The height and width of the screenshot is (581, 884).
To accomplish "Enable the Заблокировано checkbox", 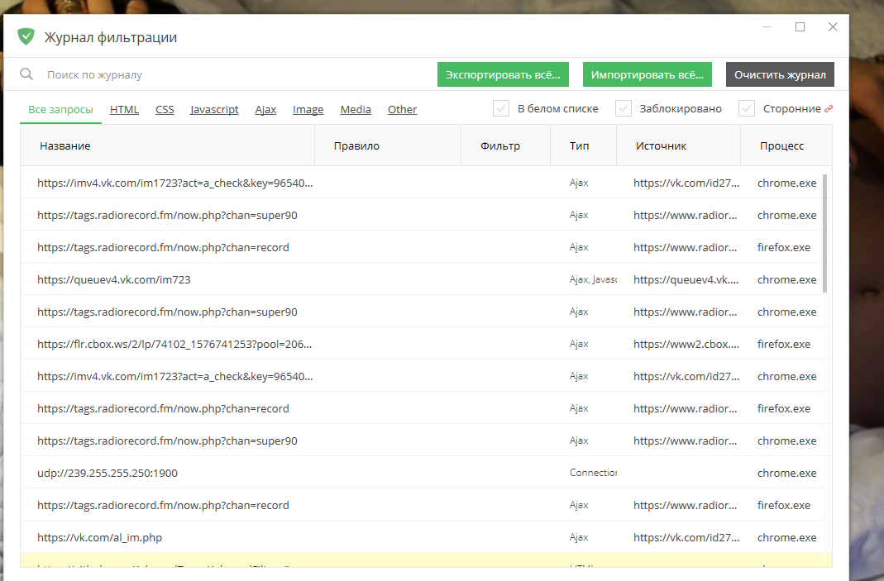I will point(623,108).
